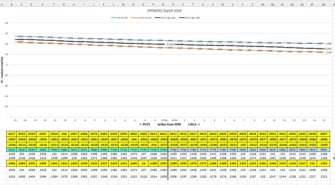The height and width of the screenshot is (185, 335).
Task: Select column V header
Action: coord(213,4)
